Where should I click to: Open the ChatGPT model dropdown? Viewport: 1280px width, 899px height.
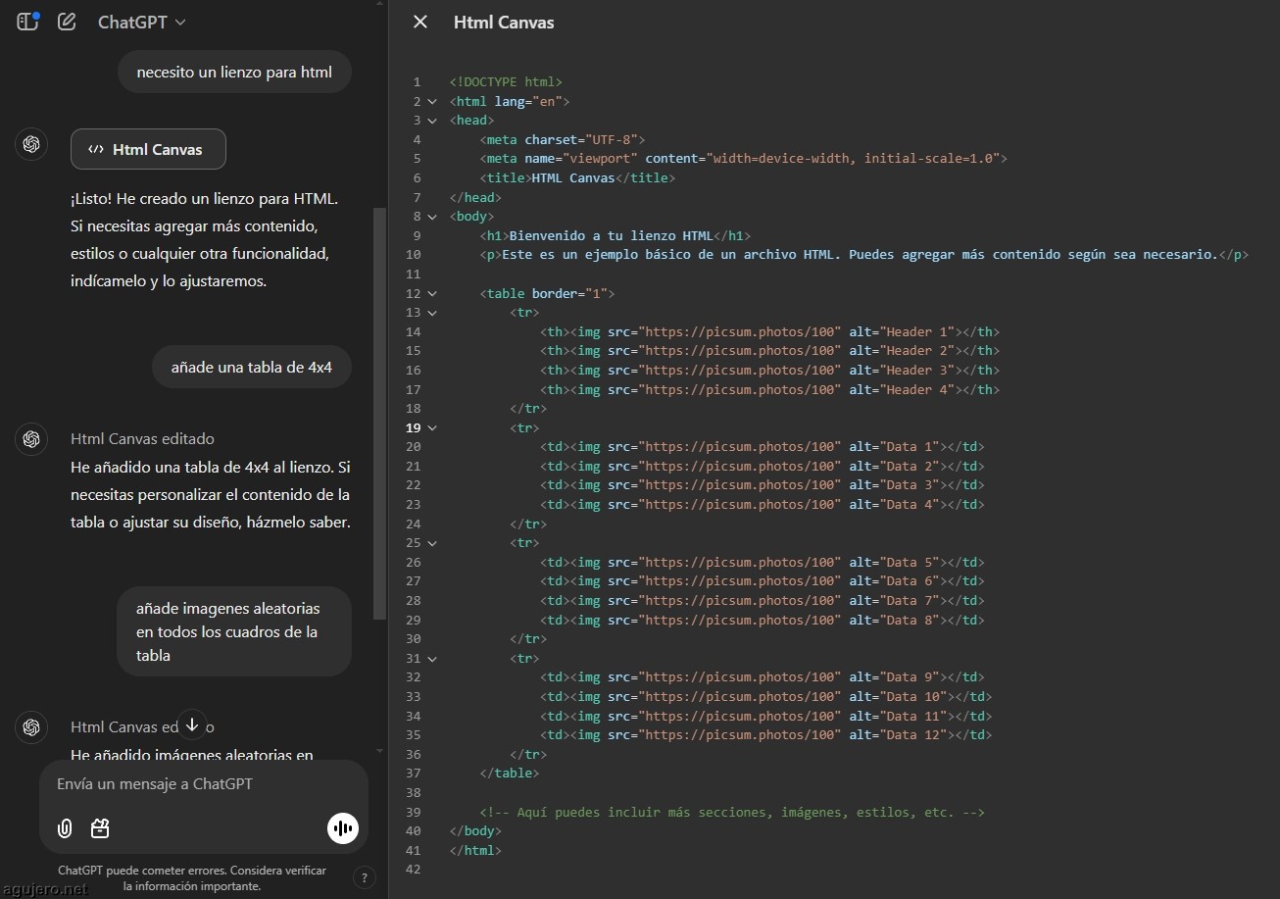tap(142, 22)
